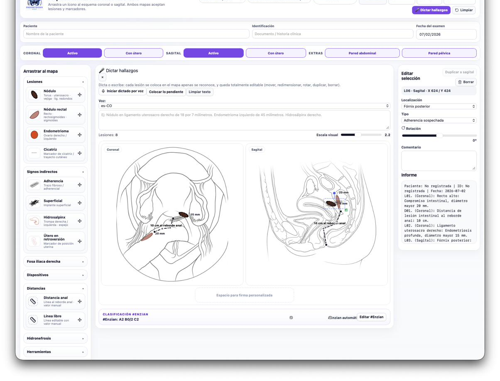The height and width of the screenshot is (381, 500).
Task: Click Colocar lo pendiente button
Action: click(166, 92)
